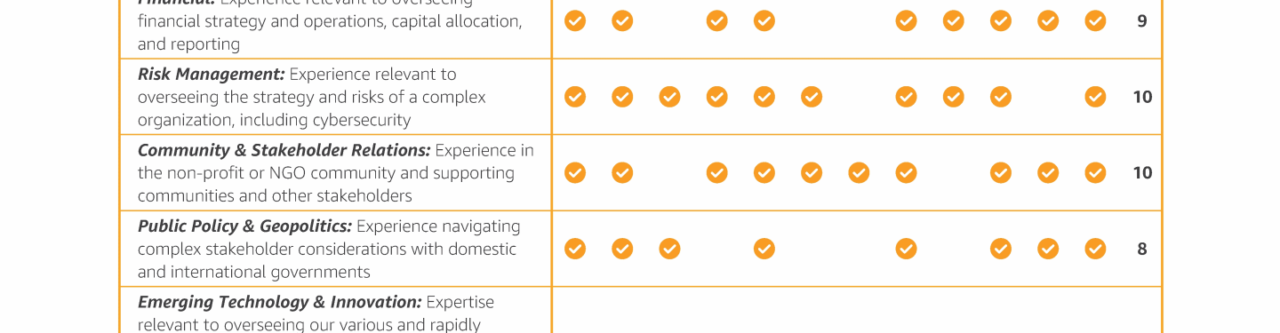The width and height of the screenshot is (1280, 333).
Task: Click last checkmark in Community & Stakeholder Relations row
Action: pos(1095,172)
